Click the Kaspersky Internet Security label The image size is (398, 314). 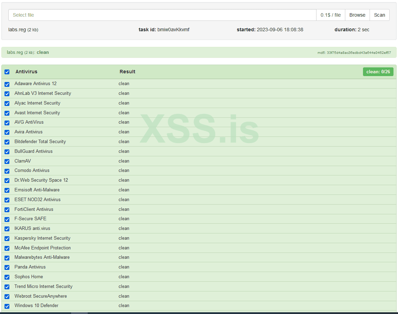pos(42,238)
